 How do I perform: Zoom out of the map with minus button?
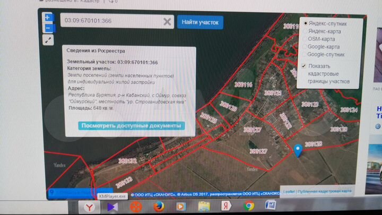pyautogui.click(x=48, y=27)
